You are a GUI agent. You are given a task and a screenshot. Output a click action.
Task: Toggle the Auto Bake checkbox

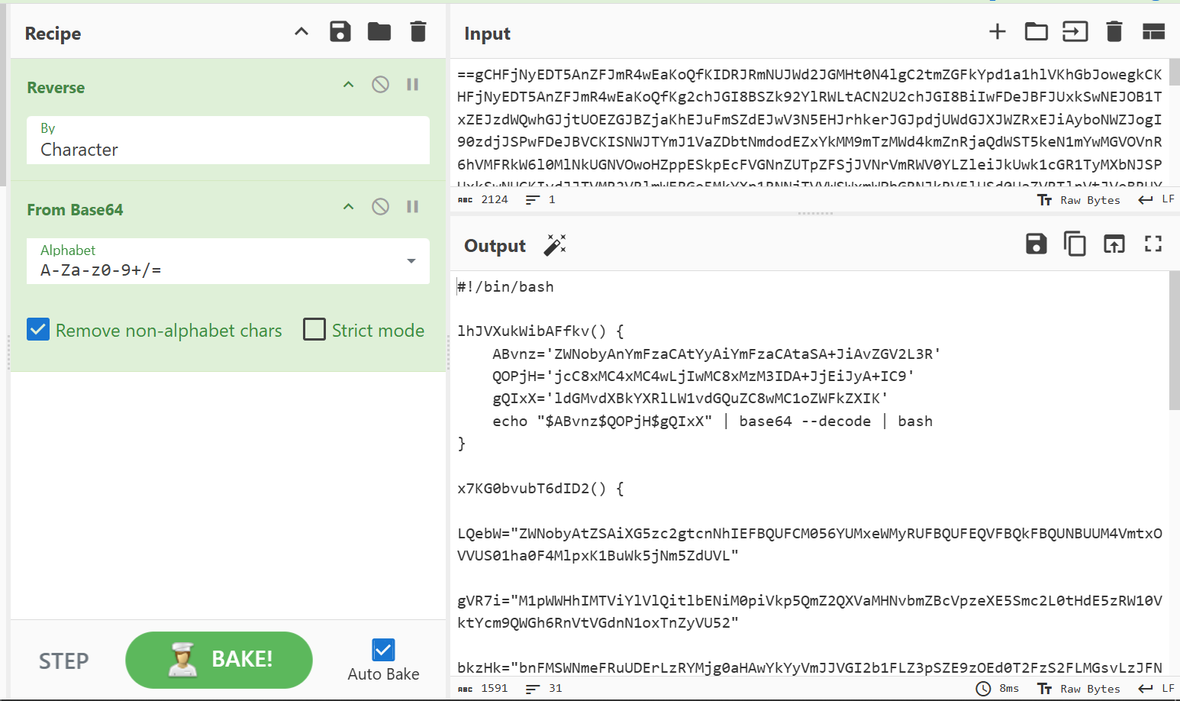(x=383, y=650)
